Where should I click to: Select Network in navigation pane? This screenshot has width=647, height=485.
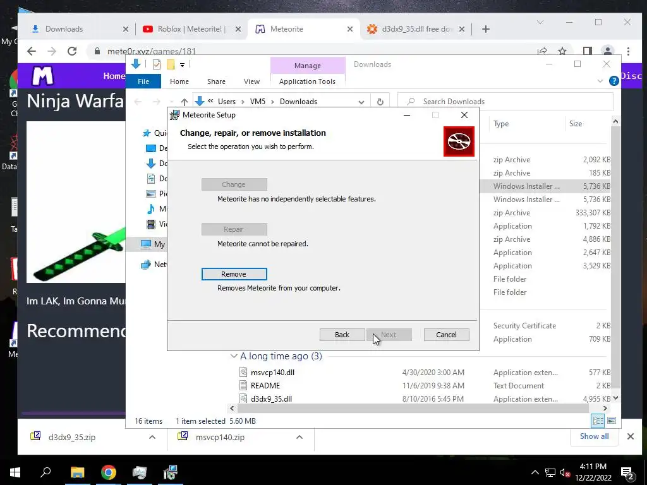click(154, 265)
